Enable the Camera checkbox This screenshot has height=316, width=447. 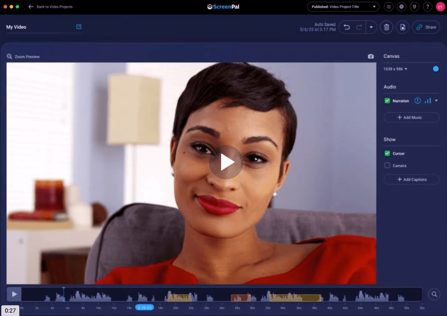387,165
